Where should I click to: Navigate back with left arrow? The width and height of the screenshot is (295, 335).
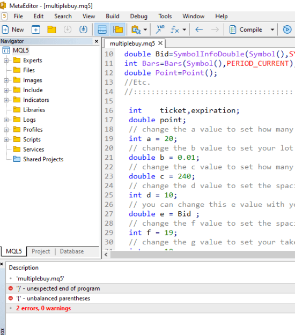pos(199,29)
